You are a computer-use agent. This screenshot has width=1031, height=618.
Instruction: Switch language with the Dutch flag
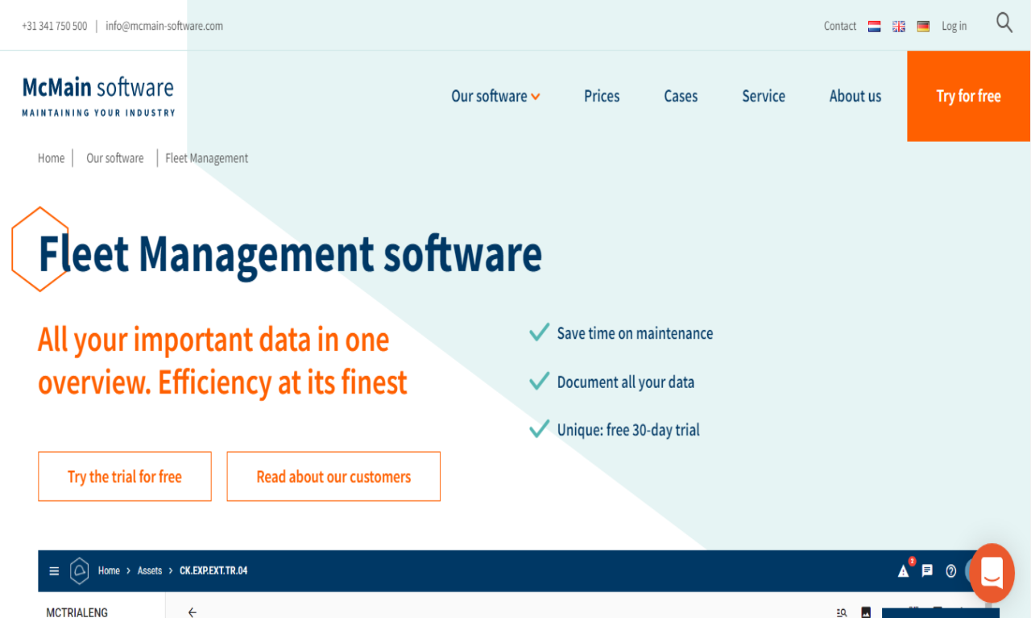click(875, 27)
